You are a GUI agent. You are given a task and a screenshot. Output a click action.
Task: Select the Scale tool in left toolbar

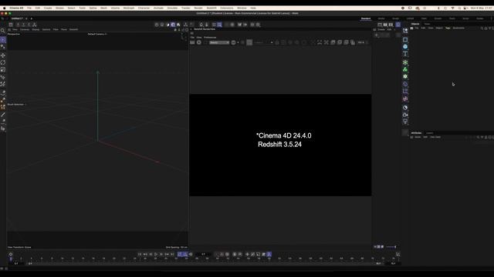[3, 69]
